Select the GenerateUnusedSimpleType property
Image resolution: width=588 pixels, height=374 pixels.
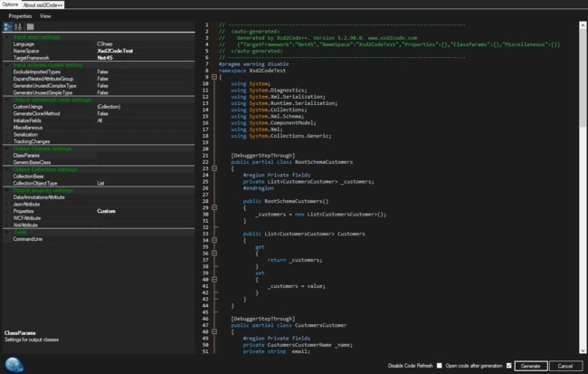coord(43,92)
